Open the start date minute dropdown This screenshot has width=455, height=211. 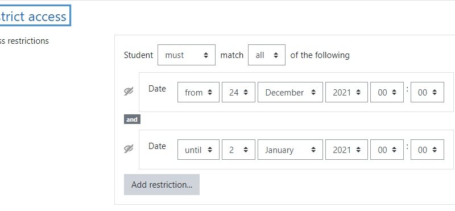tap(427, 92)
